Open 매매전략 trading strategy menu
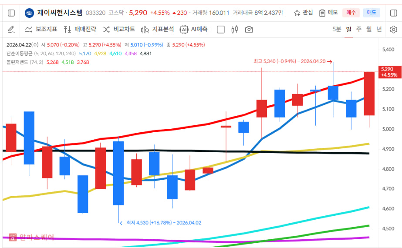 coord(80,30)
